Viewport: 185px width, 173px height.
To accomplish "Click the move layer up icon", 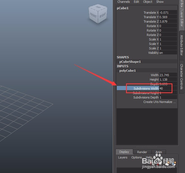I will click(x=153, y=164).
